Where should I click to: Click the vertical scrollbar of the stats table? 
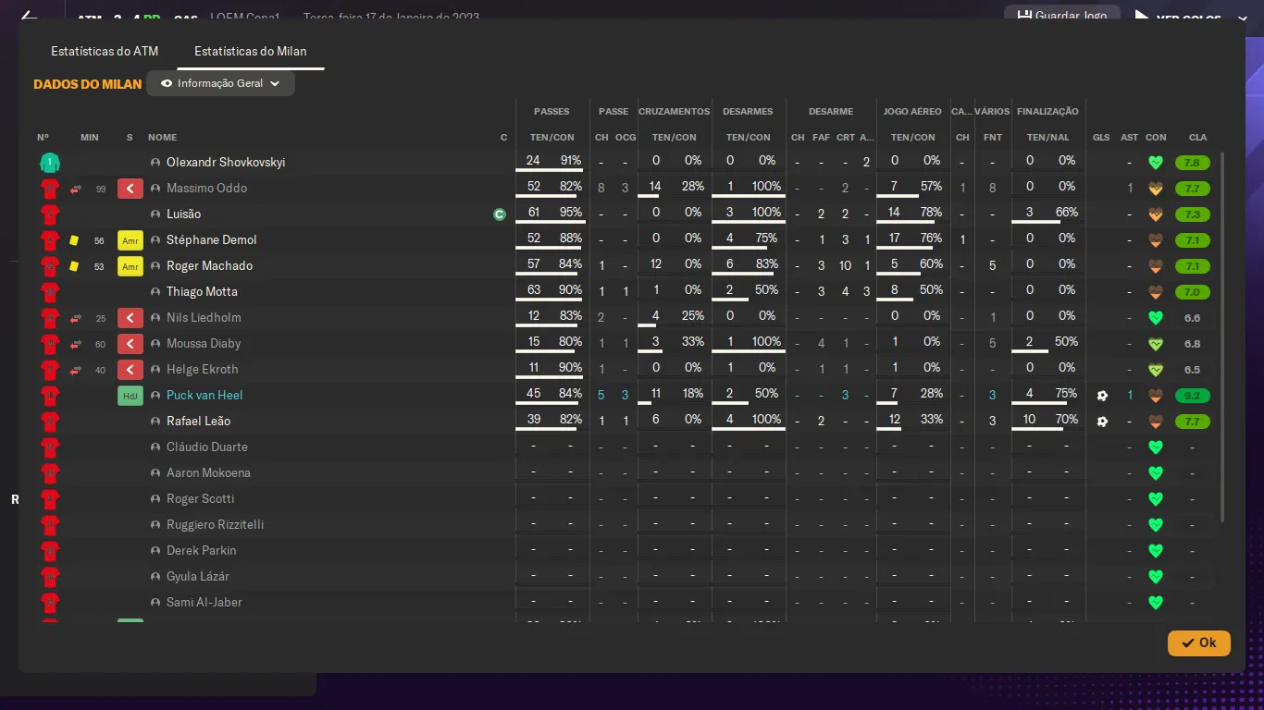tap(1222, 333)
